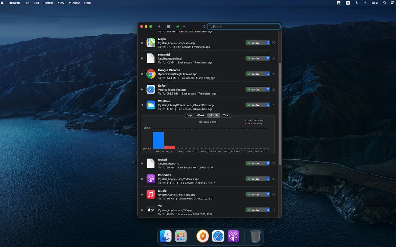
Task: Click the plus icon to add an app
Action: coord(159,27)
